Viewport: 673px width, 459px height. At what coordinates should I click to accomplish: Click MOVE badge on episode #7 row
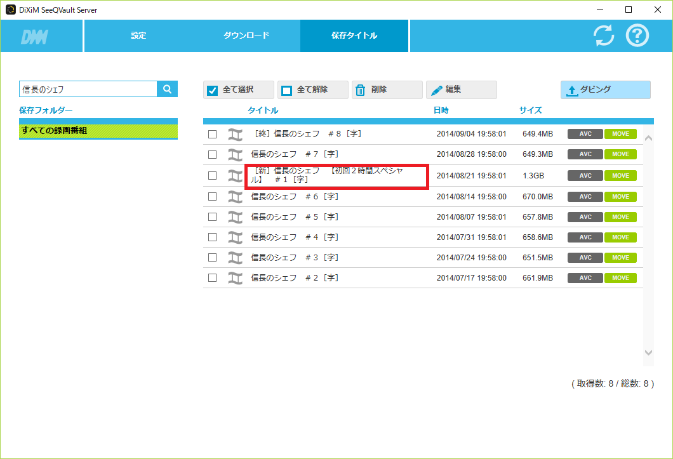[x=620, y=154]
